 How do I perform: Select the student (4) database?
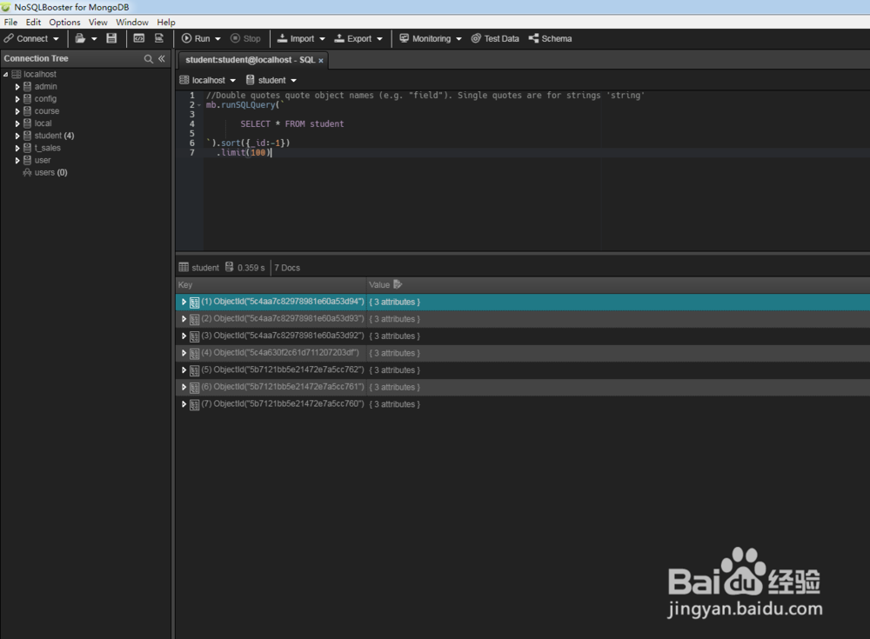pos(54,136)
